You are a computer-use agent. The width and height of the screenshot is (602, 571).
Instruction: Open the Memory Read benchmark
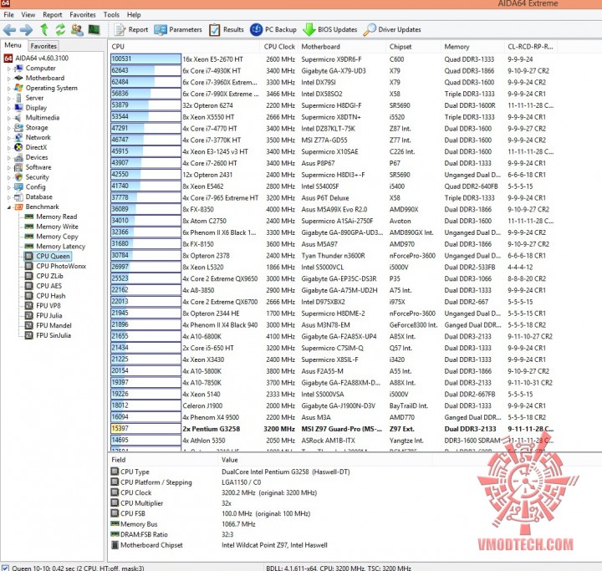coord(57,217)
